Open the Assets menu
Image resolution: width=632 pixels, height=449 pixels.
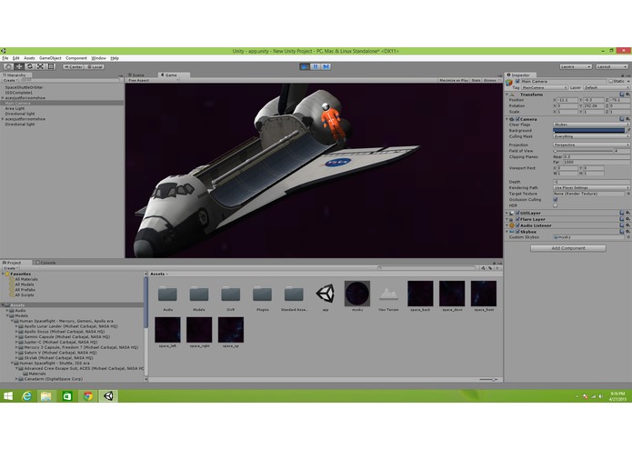pyautogui.click(x=29, y=58)
